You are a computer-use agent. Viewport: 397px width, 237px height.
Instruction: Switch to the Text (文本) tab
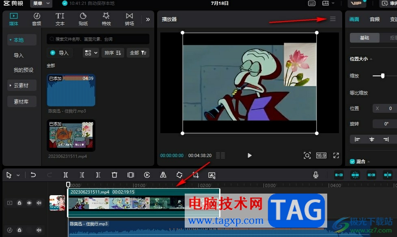click(60, 19)
